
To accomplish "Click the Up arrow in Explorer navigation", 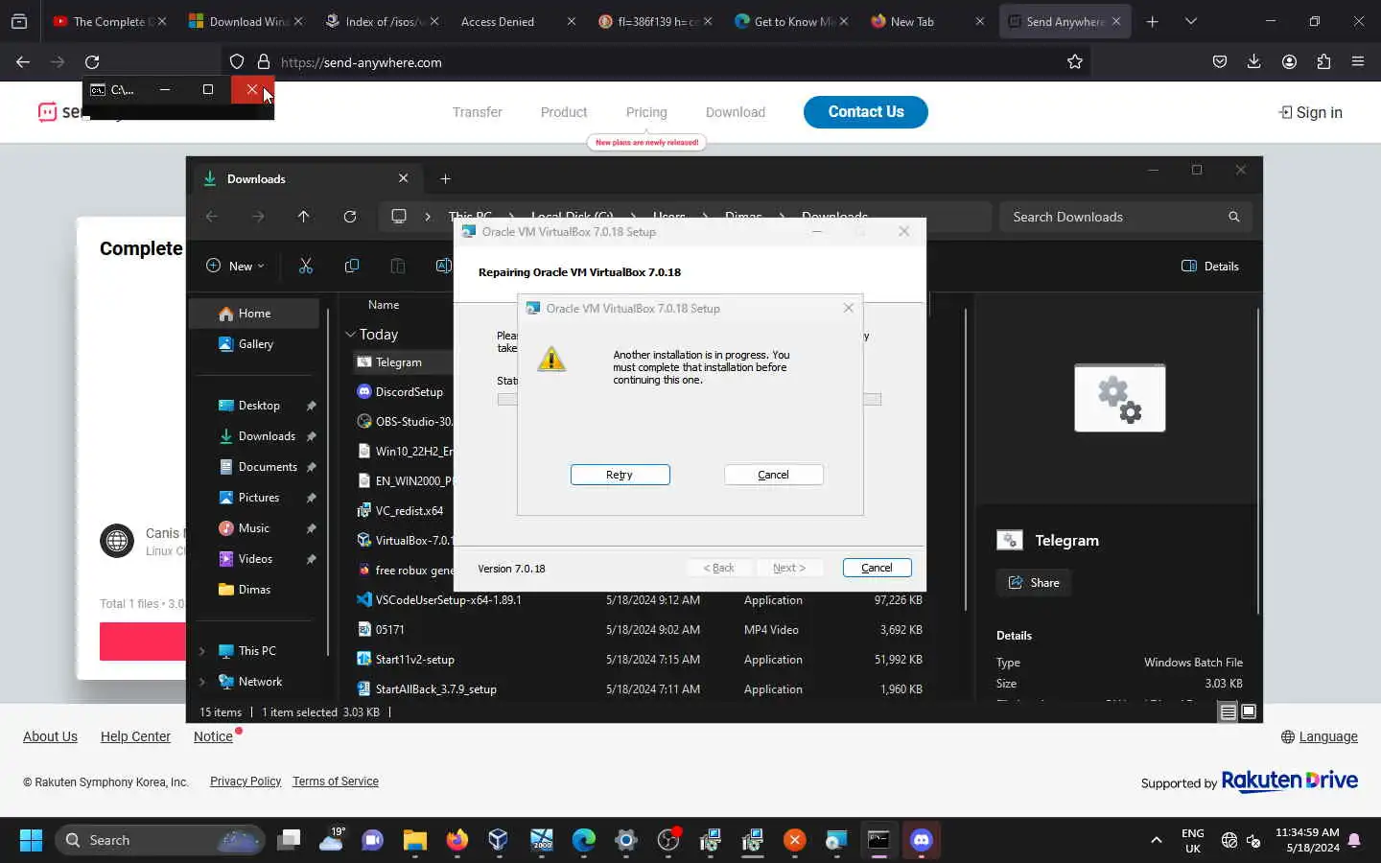I will tap(304, 217).
